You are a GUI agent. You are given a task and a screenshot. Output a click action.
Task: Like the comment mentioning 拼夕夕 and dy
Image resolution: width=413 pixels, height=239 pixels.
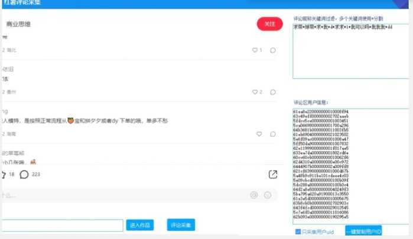tap(259, 134)
